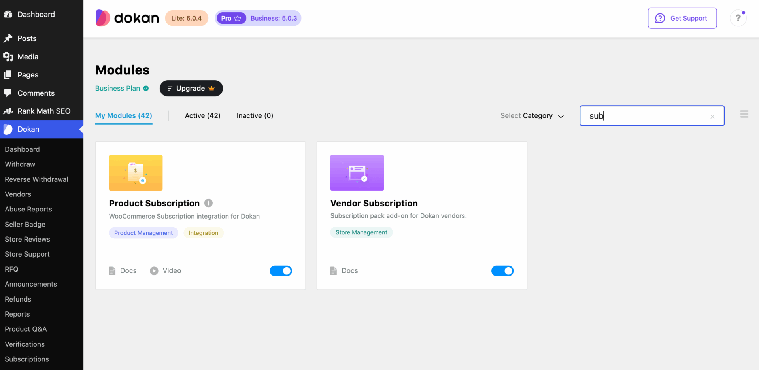This screenshot has width=759, height=370.
Task: Switch to list view layout icon
Action: (744, 114)
